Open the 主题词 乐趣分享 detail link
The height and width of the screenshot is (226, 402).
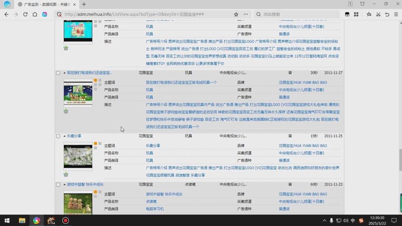(x=153, y=146)
